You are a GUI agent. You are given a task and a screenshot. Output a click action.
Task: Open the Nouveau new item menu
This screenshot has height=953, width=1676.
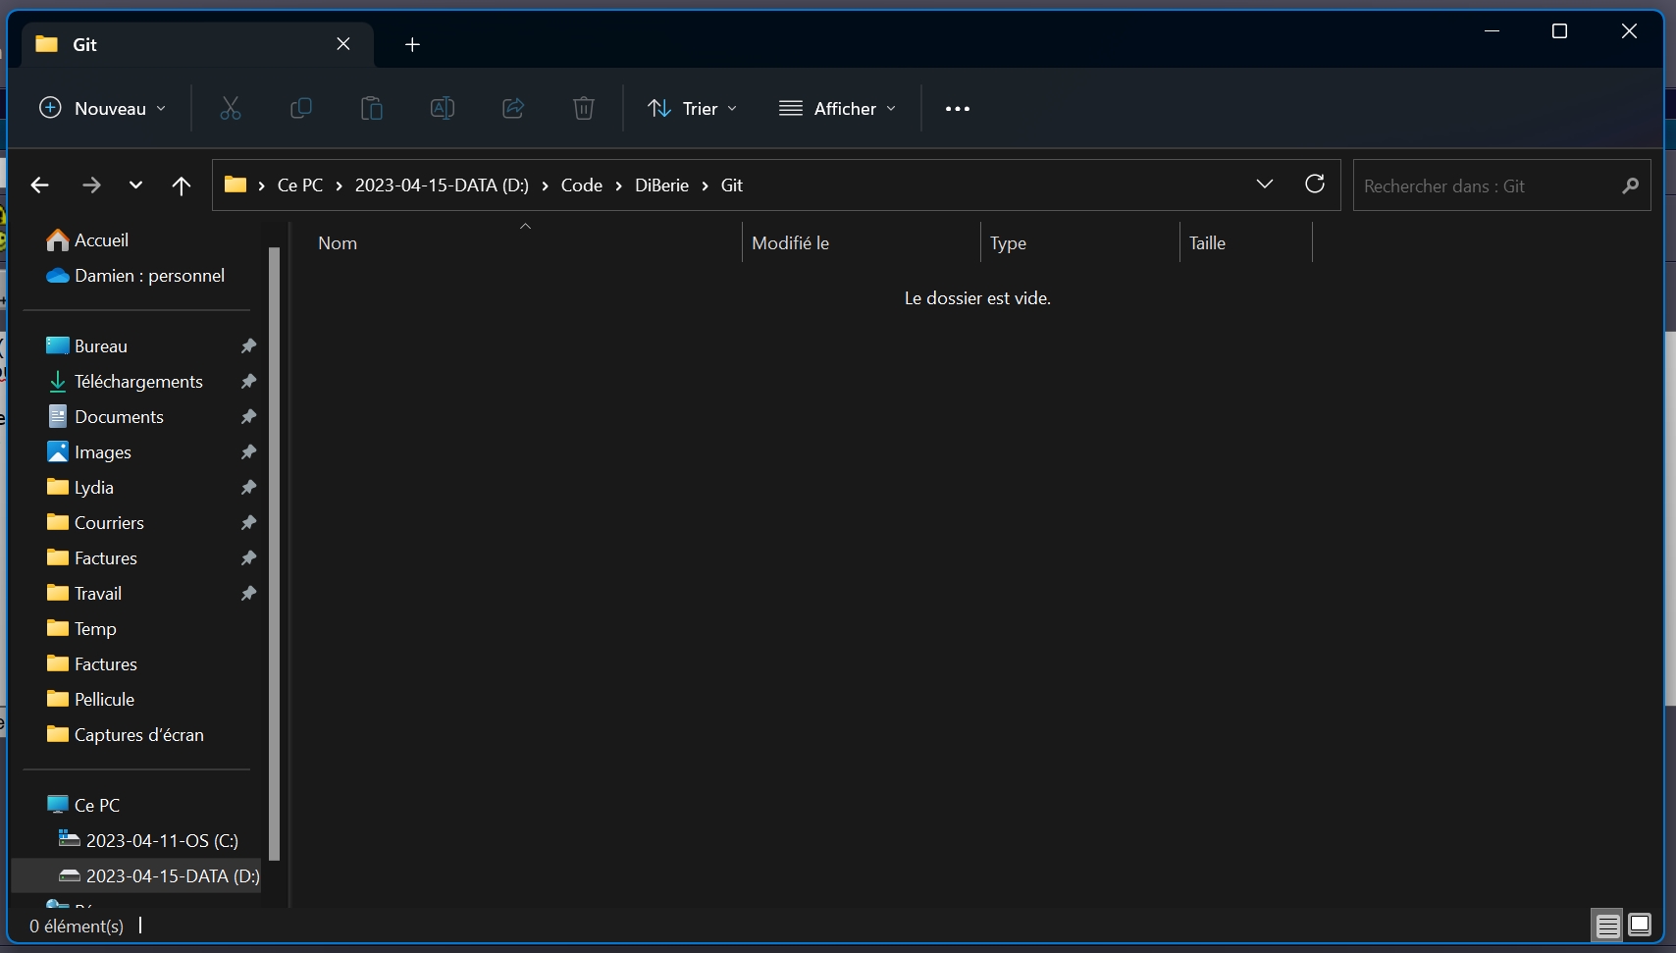[102, 108]
